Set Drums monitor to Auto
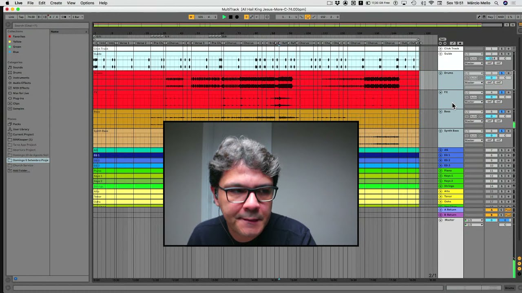 pyautogui.click(x=473, y=78)
